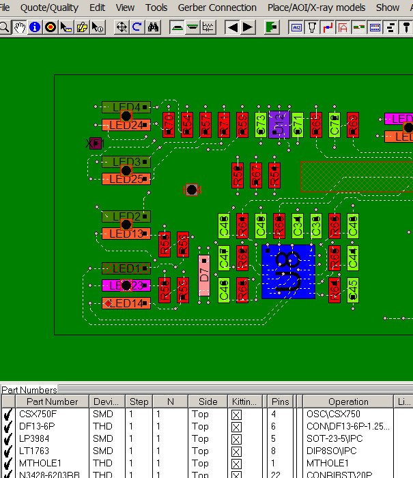
Task: Select the pointer with number one tool
Action: [98, 27]
